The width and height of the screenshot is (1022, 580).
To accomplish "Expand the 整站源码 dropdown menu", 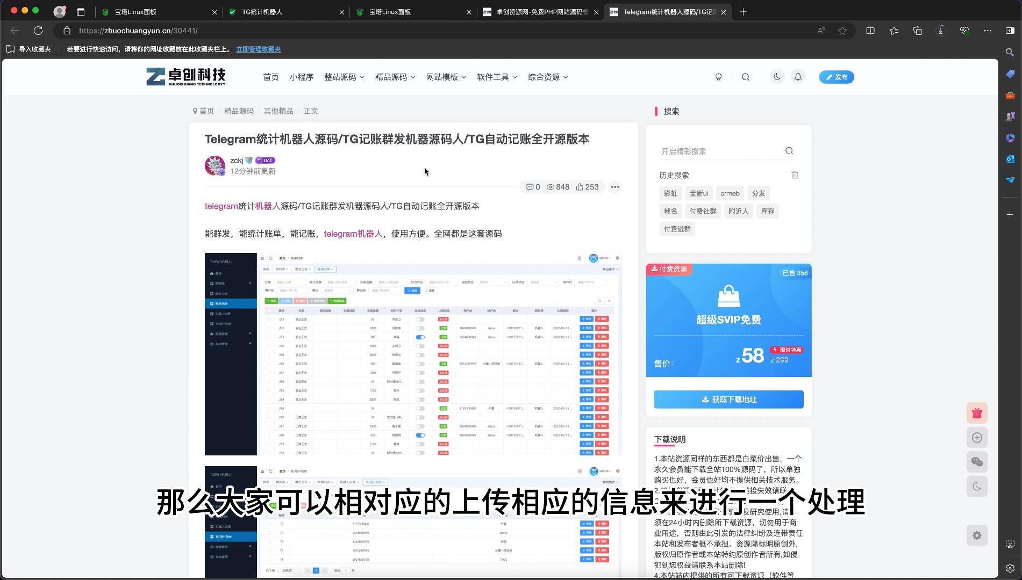I will (344, 77).
